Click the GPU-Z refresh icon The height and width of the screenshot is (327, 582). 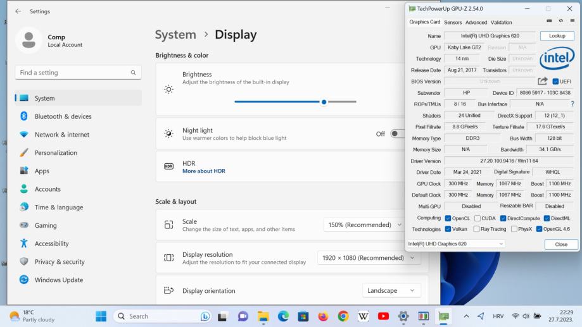560,22
